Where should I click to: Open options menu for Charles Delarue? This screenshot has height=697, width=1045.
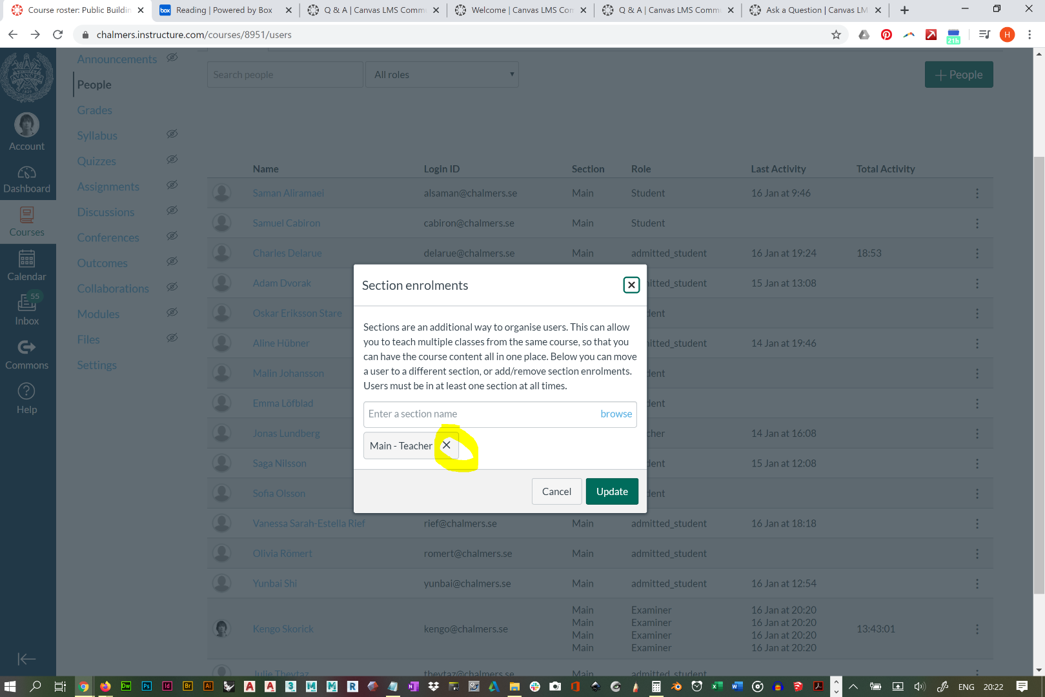[x=977, y=254]
